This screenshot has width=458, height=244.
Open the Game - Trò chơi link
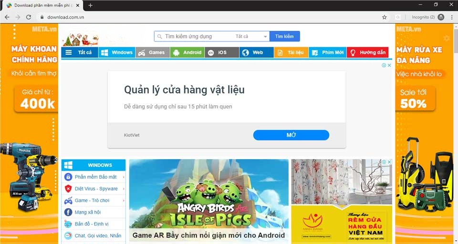coord(92,201)
